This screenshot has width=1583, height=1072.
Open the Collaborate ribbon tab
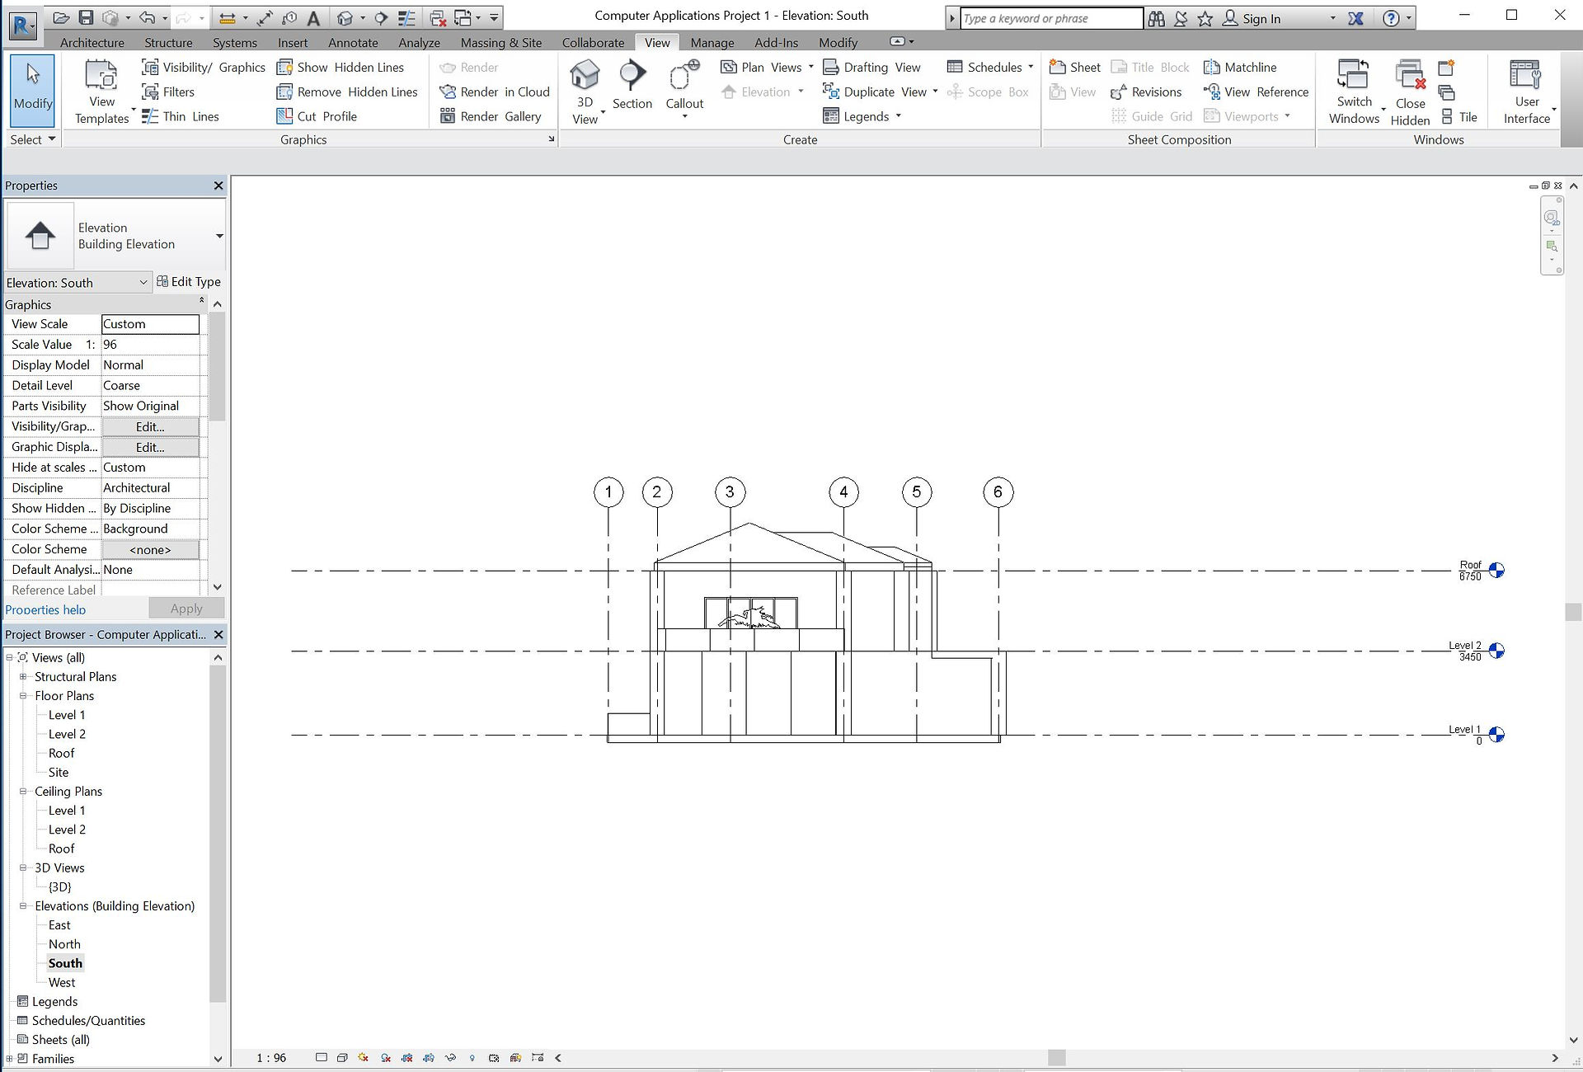pyautogui.click(x=593, y=43)
